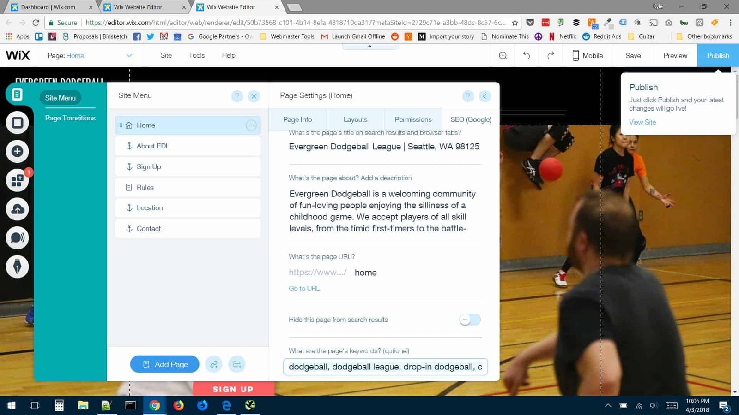
Task: Click the page description text area
Action: (385, 211)
